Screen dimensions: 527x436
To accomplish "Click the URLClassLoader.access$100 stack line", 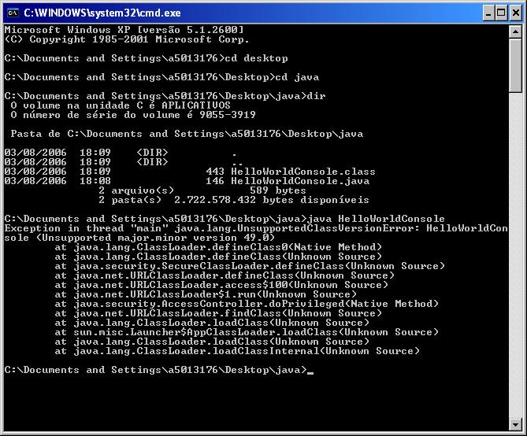I will pyautogui.click(x=221, y=285).
